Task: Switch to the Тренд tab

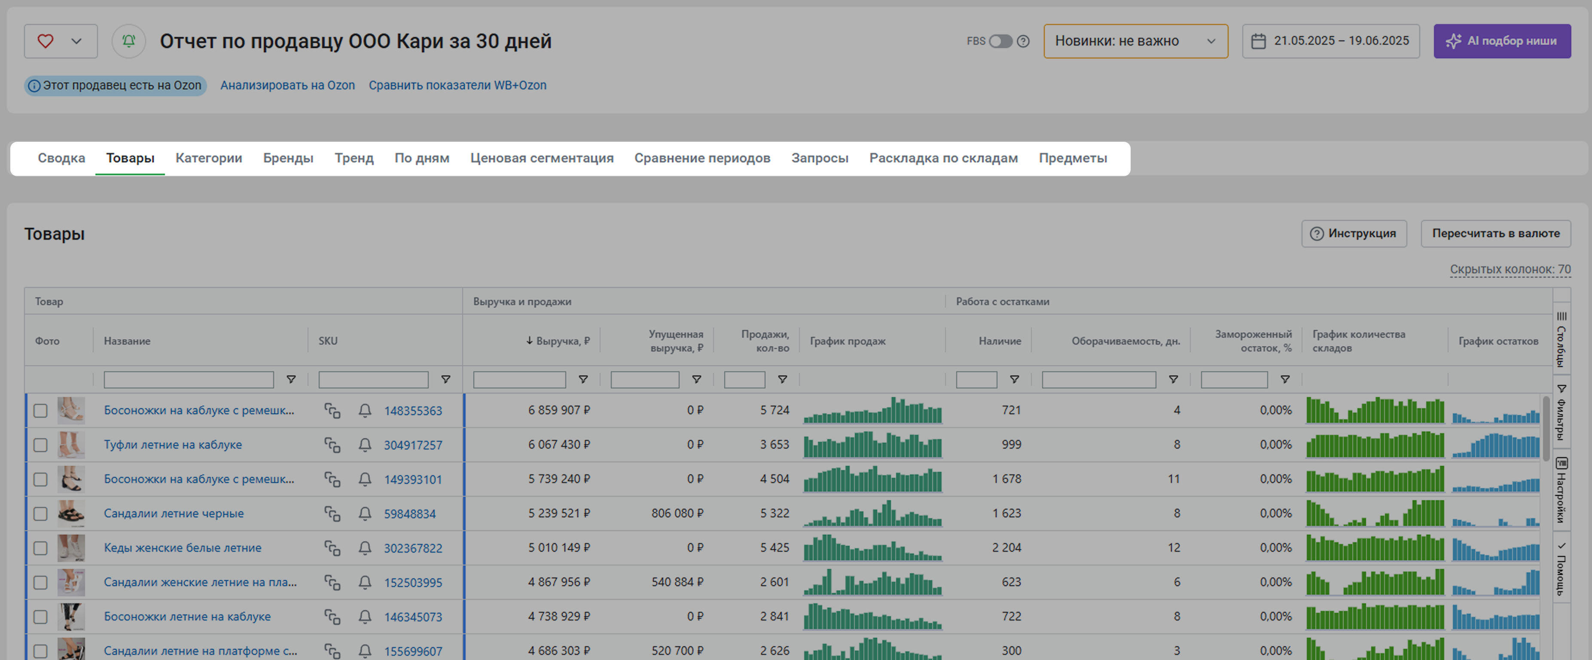Action: coord(354,158)
